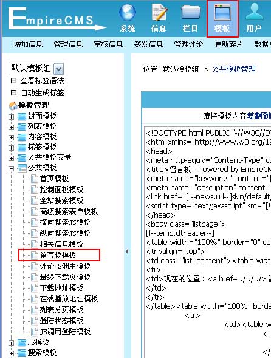271x358 pixels.
Task: Click the 列表模板 folder icon
Action: (22, 127)
